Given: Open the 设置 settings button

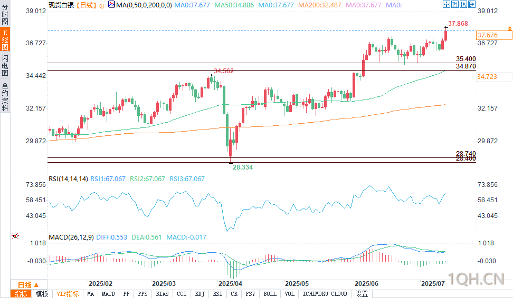Looking at the screenshot, I should (362, 294).
